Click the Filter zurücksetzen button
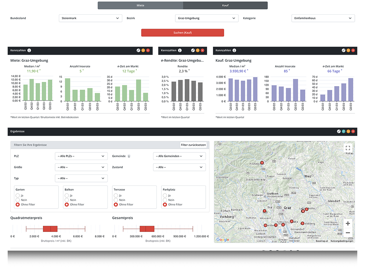This screenshot has width=366, height=279. 193,145
